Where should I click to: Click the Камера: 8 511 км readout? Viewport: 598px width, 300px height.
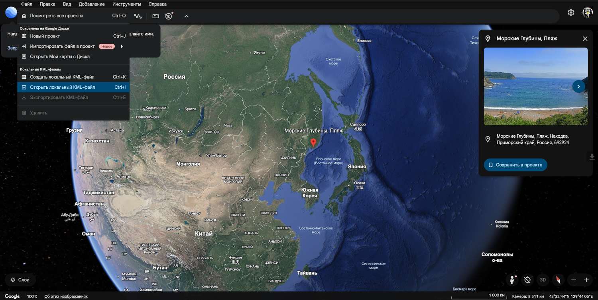pos(527,296)
